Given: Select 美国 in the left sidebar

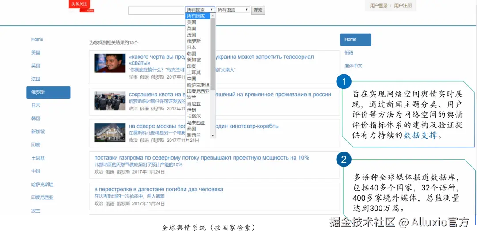Looking at the screenshot, I should (x=36, y=53).
